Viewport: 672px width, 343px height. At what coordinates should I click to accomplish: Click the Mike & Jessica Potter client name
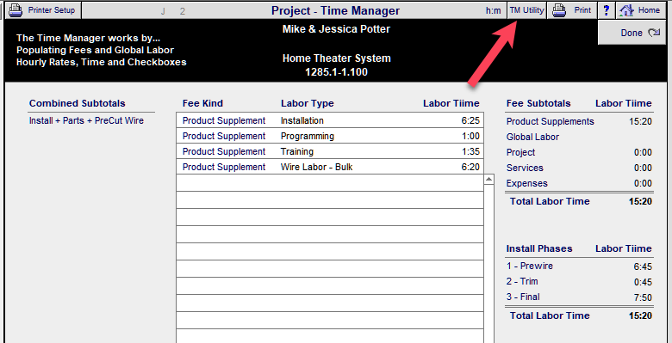coord(336,29)
